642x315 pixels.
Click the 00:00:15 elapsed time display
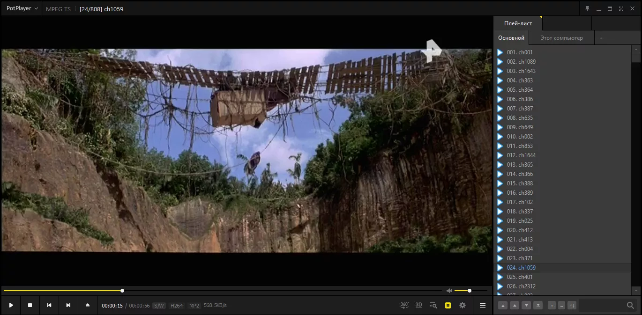pyautogui.click(x=112, y=306)
